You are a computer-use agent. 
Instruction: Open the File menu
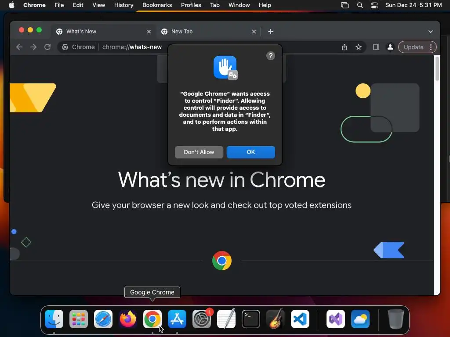click(x=59, y=5)
